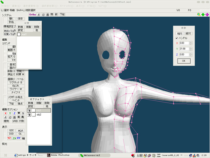Toggle axis display button 軸
Screen dimensions: 210x158
pyautogui.click(x=23, y=138)
